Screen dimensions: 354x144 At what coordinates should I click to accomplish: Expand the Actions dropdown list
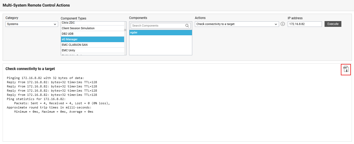(x=237, y=24)
